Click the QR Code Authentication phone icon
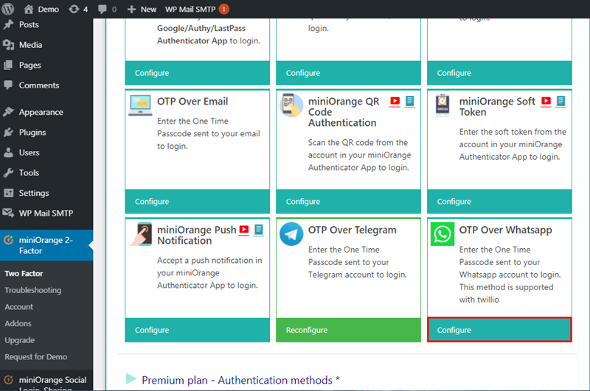Image resolution: width=590 pixels, height=391 pixels. pyautogui.click(x=291, y=105)
